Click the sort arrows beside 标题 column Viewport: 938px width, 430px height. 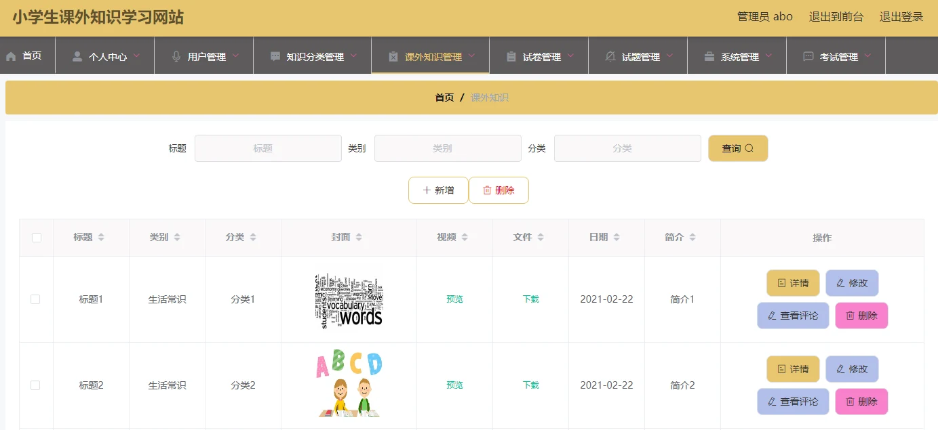101,237
